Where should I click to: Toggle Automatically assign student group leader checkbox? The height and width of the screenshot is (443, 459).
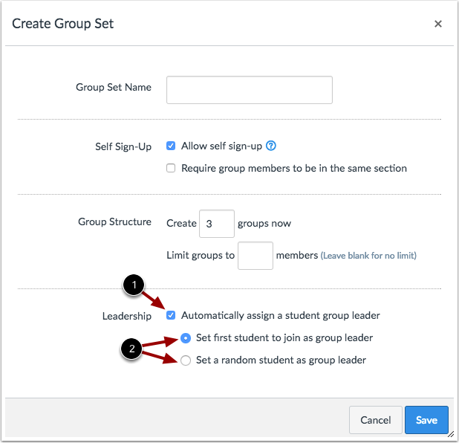[171, 315]
